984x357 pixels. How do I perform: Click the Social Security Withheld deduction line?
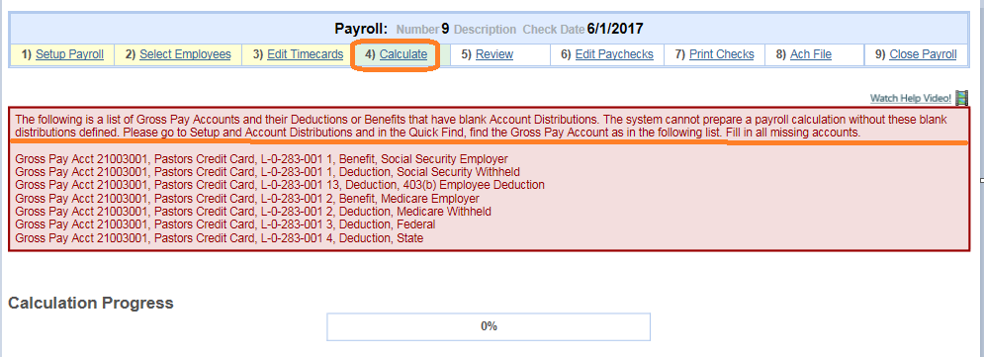tap(267, 171)
